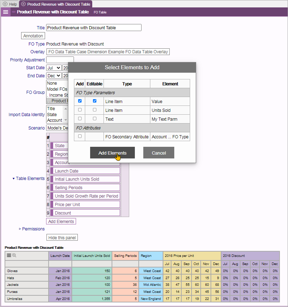Expand the Permissions section
This screenshot has height=307, width=288.
(20, 229)
